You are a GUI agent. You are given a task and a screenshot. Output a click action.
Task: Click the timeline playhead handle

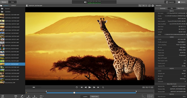pyautogui.click(x=74, y=93)
